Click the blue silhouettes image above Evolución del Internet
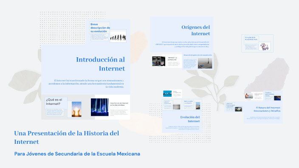The image size is (299, 168). (167, 94)
